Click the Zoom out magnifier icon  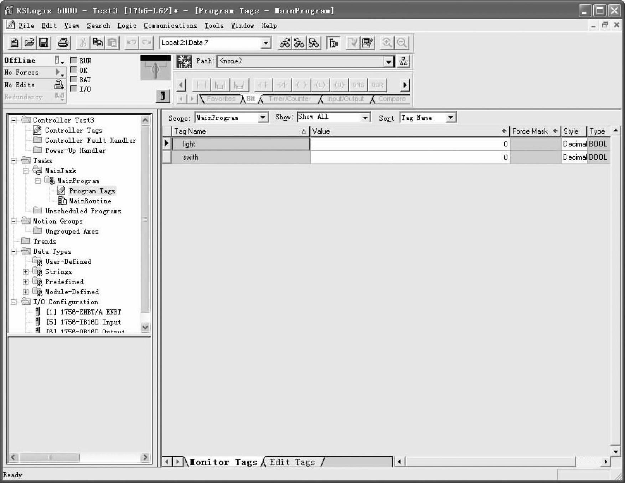click(x=402, y=43)
